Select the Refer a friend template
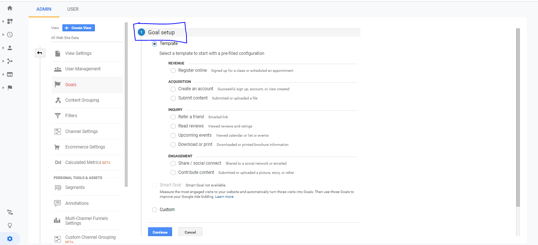The image size is (538, 245). point(173,117)
